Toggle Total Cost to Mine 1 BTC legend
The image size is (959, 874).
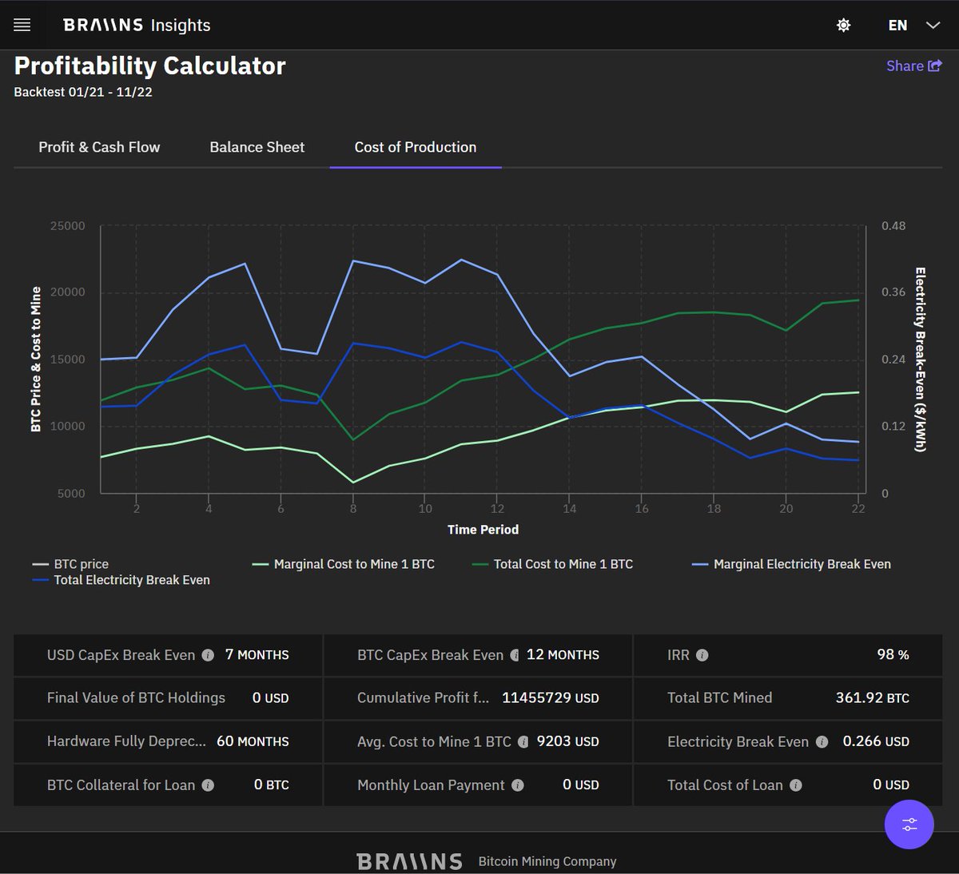tap(552, 564)
